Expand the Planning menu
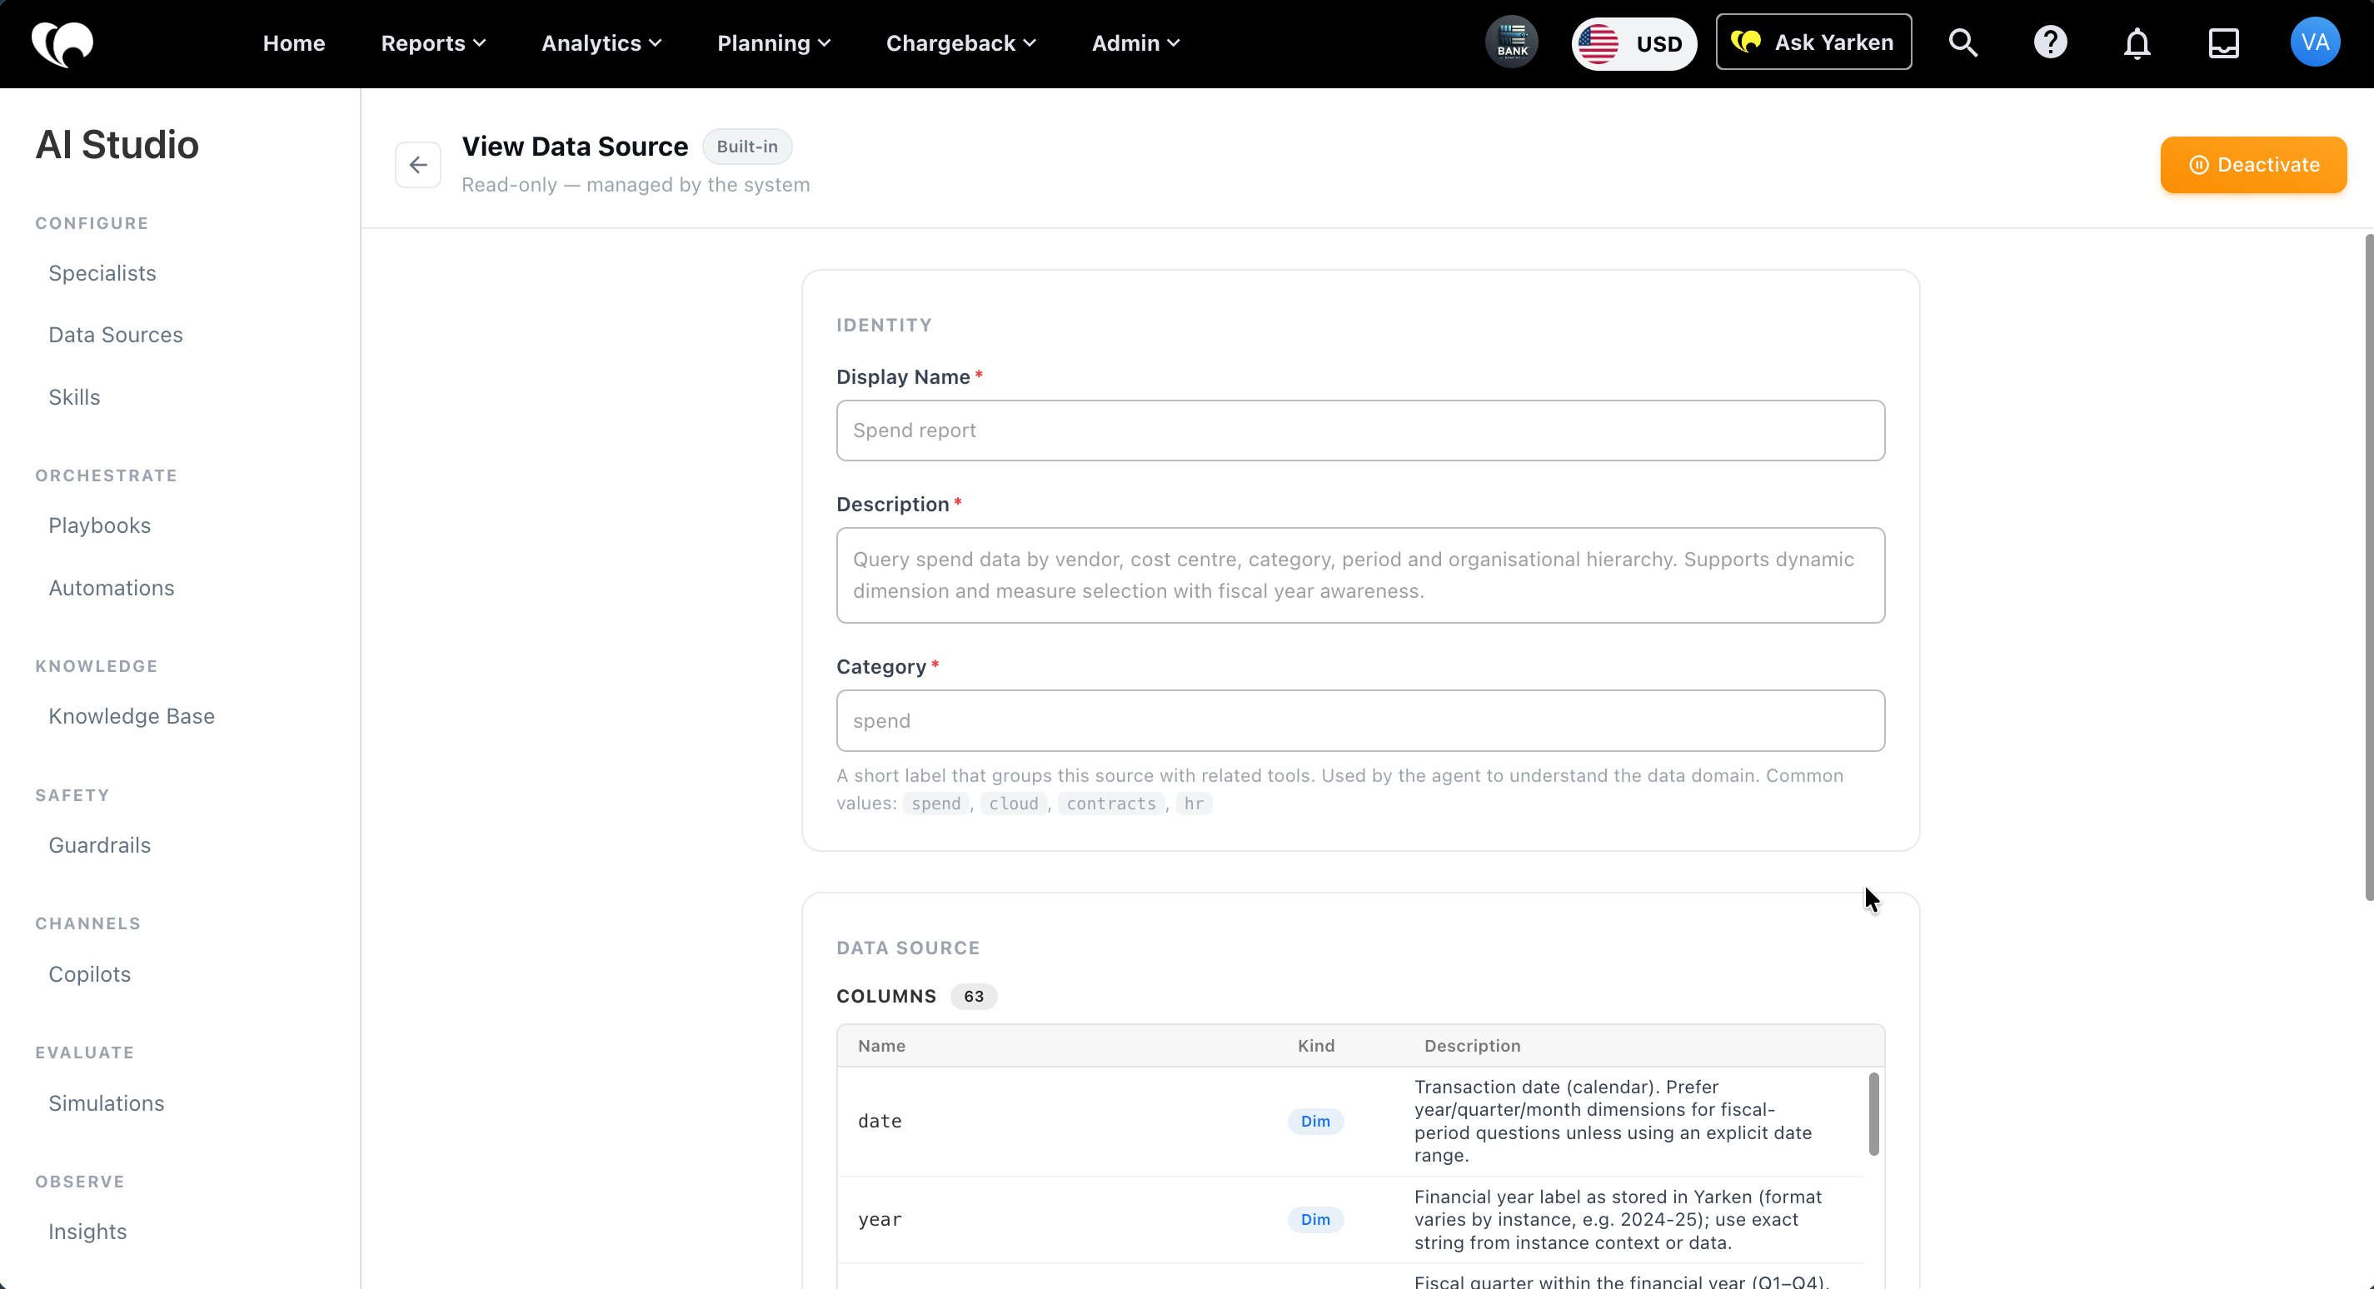The image size is (2374, 1289). (x=774, y=43)
